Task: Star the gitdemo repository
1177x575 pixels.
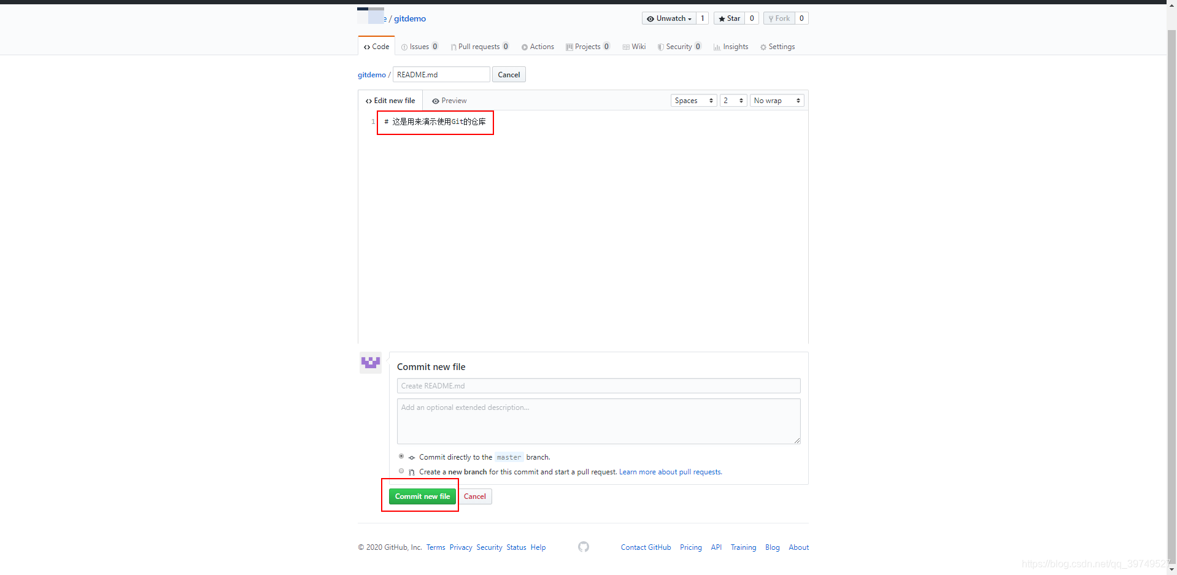Action: coord(729,18)
